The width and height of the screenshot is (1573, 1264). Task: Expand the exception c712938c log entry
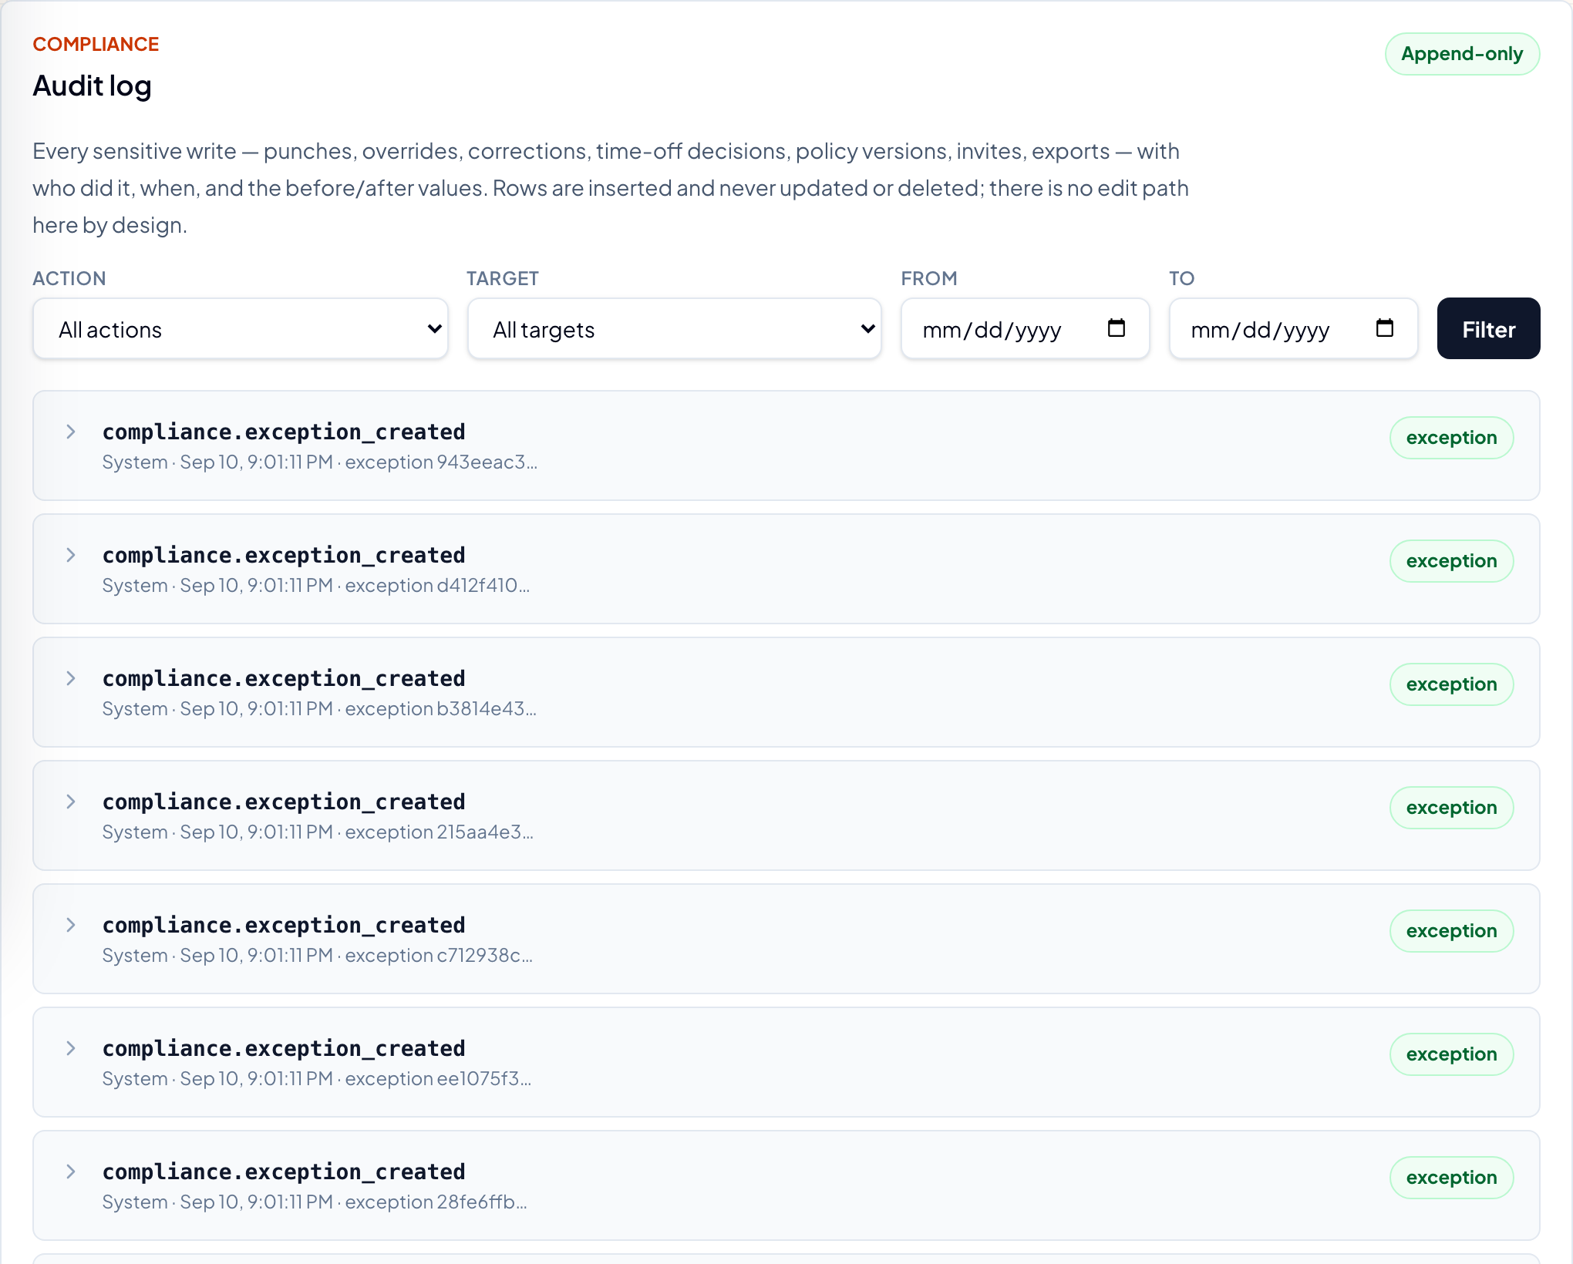tap(71, 925)
